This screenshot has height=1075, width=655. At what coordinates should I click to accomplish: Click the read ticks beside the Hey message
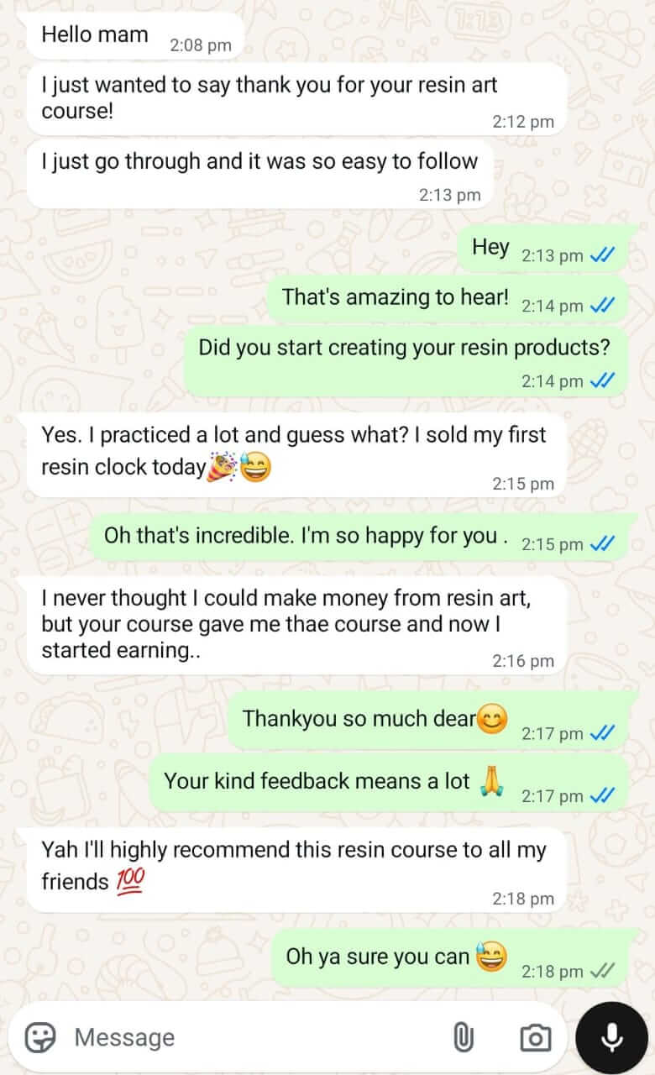[x=603, y=255]
